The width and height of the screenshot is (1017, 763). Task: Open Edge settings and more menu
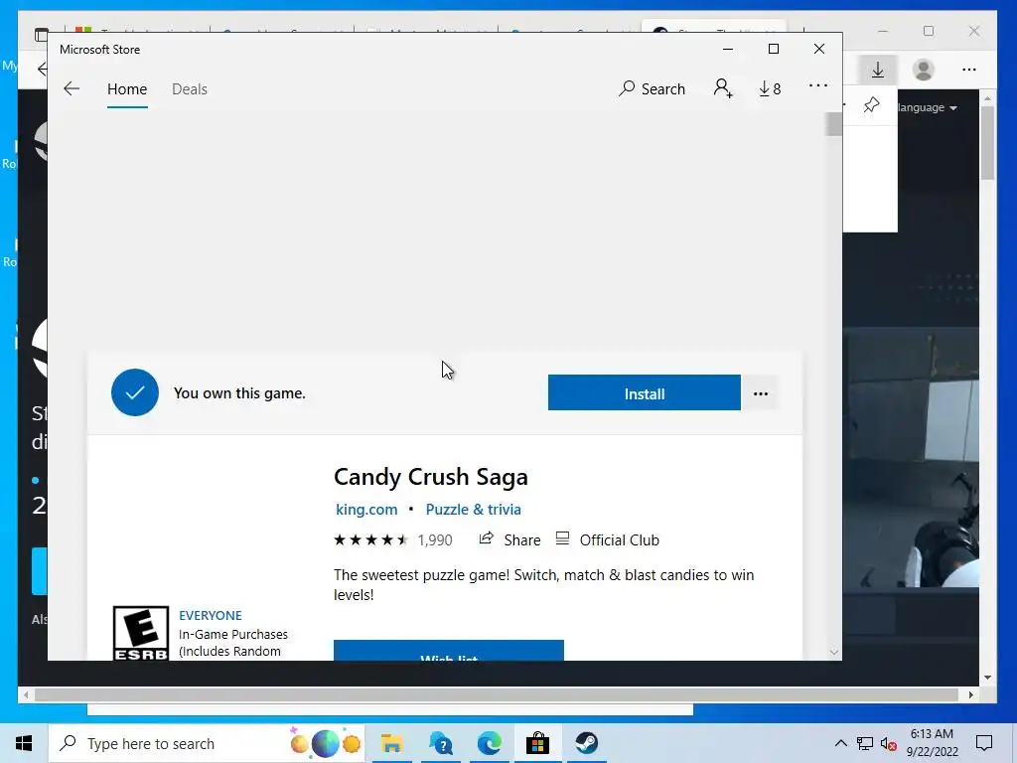click(969, 70)
